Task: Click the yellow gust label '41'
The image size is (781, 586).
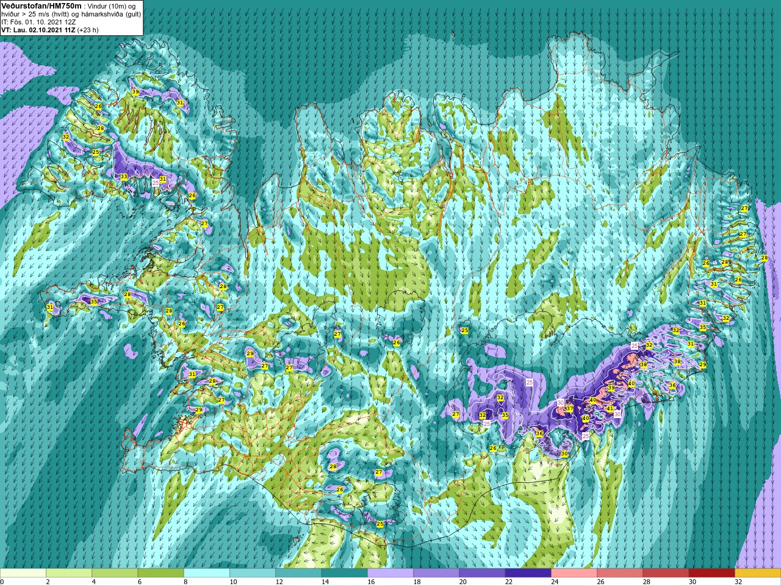Action: [x=610, y=409]
